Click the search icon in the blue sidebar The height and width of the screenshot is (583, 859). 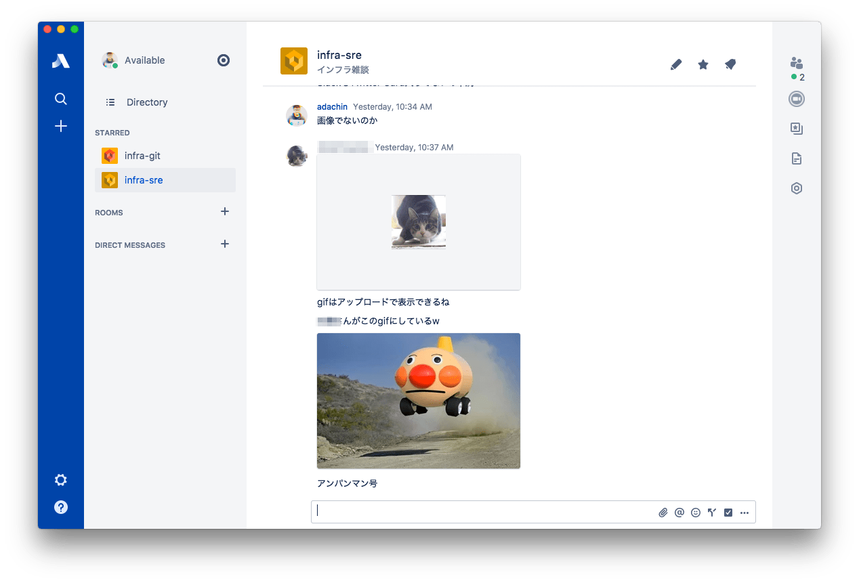coord(61,100)
